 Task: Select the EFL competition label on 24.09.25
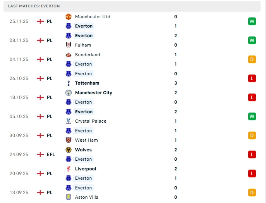coord(51,154)
